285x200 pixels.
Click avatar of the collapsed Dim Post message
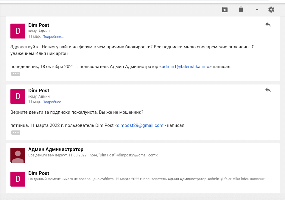click(18, 179)
